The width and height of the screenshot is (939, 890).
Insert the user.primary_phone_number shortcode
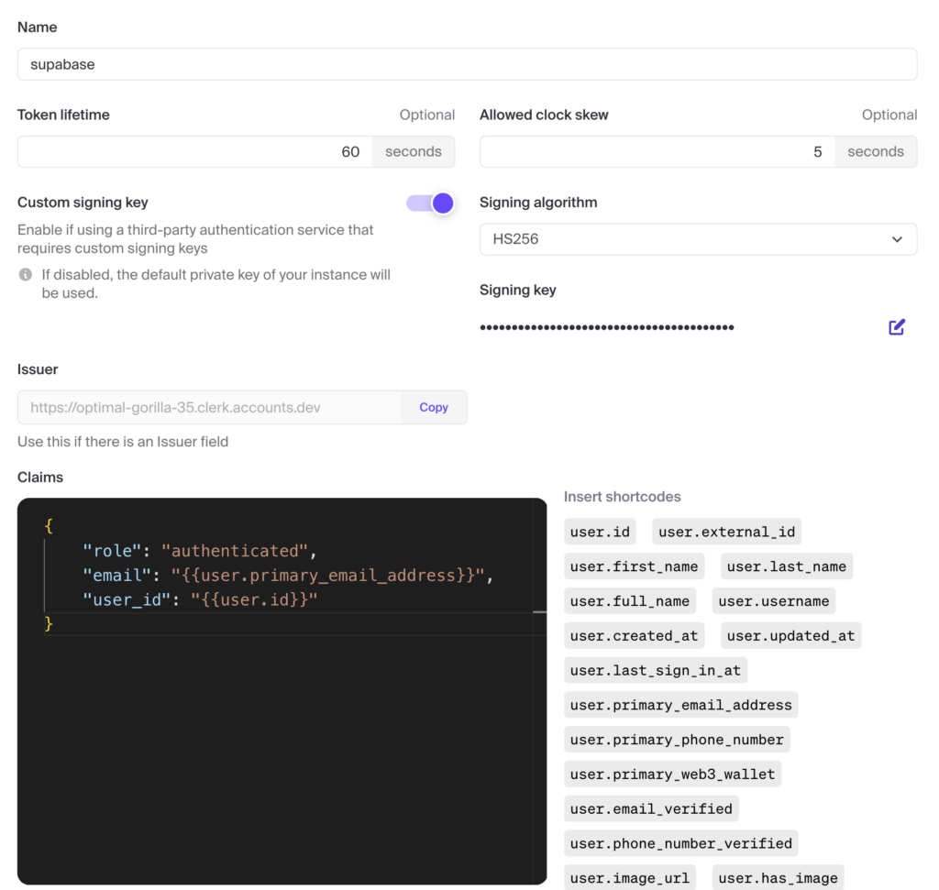(677, 740)
